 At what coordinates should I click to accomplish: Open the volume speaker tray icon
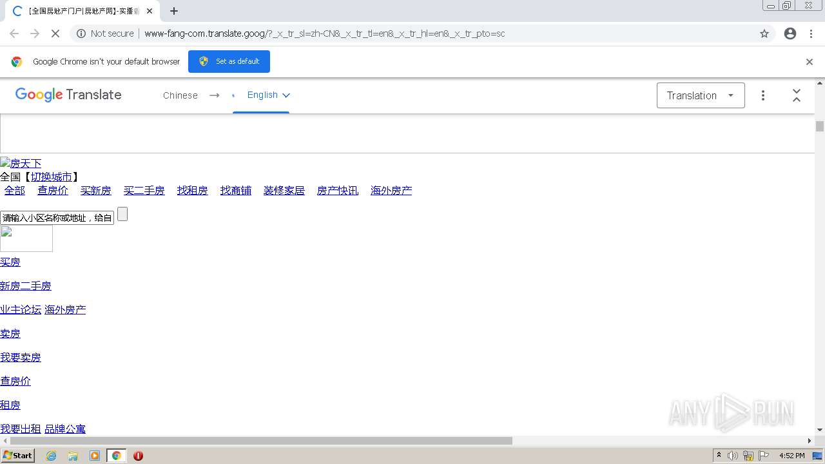click(x=733, y=456)
